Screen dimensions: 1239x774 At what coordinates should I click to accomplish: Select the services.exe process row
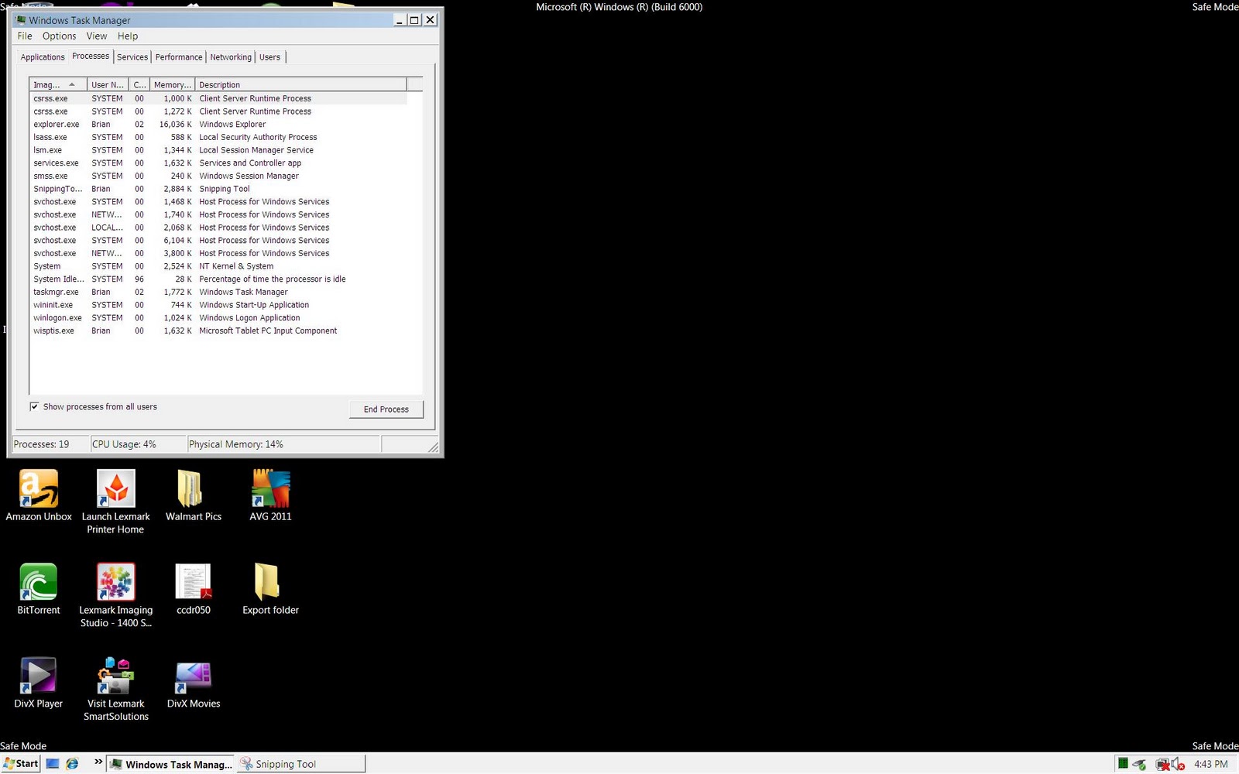tap(218, 163)
